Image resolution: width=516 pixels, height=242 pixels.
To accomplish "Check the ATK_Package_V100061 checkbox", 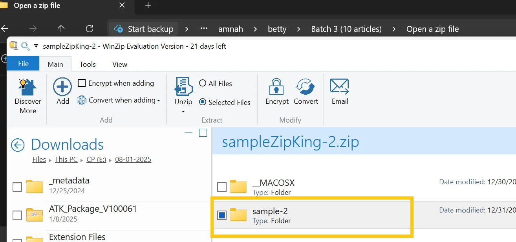I will [17, 215].
